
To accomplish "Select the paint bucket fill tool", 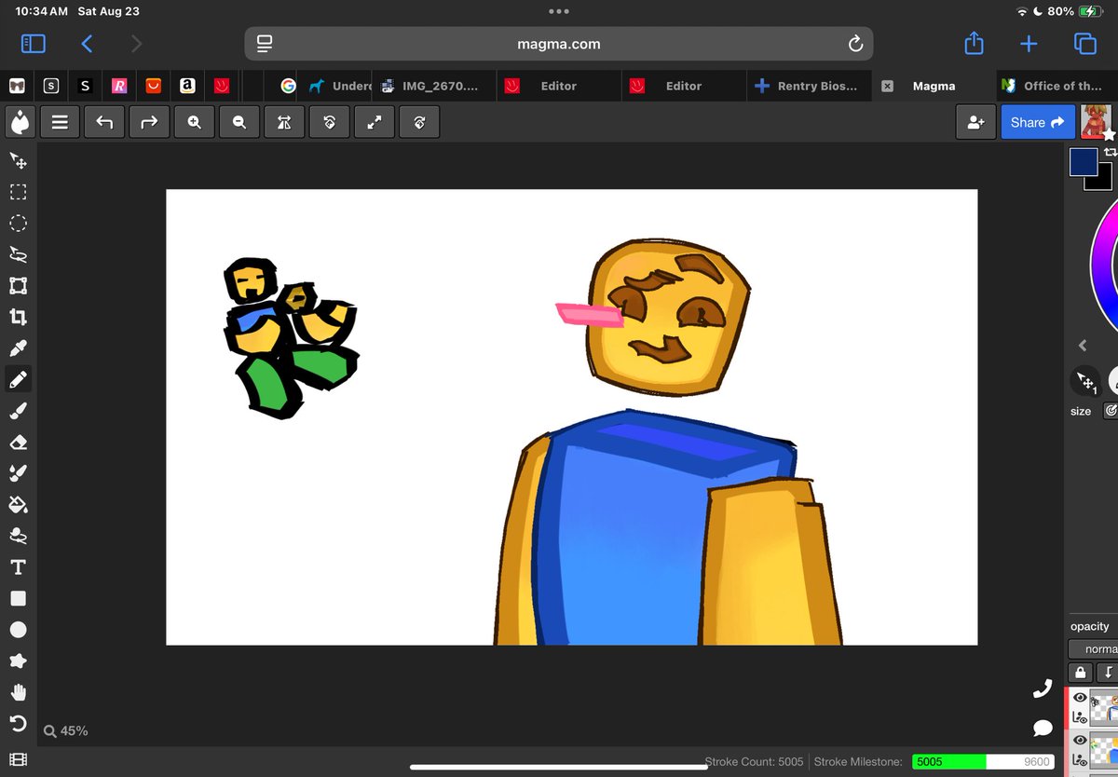I will click(18, 504).
